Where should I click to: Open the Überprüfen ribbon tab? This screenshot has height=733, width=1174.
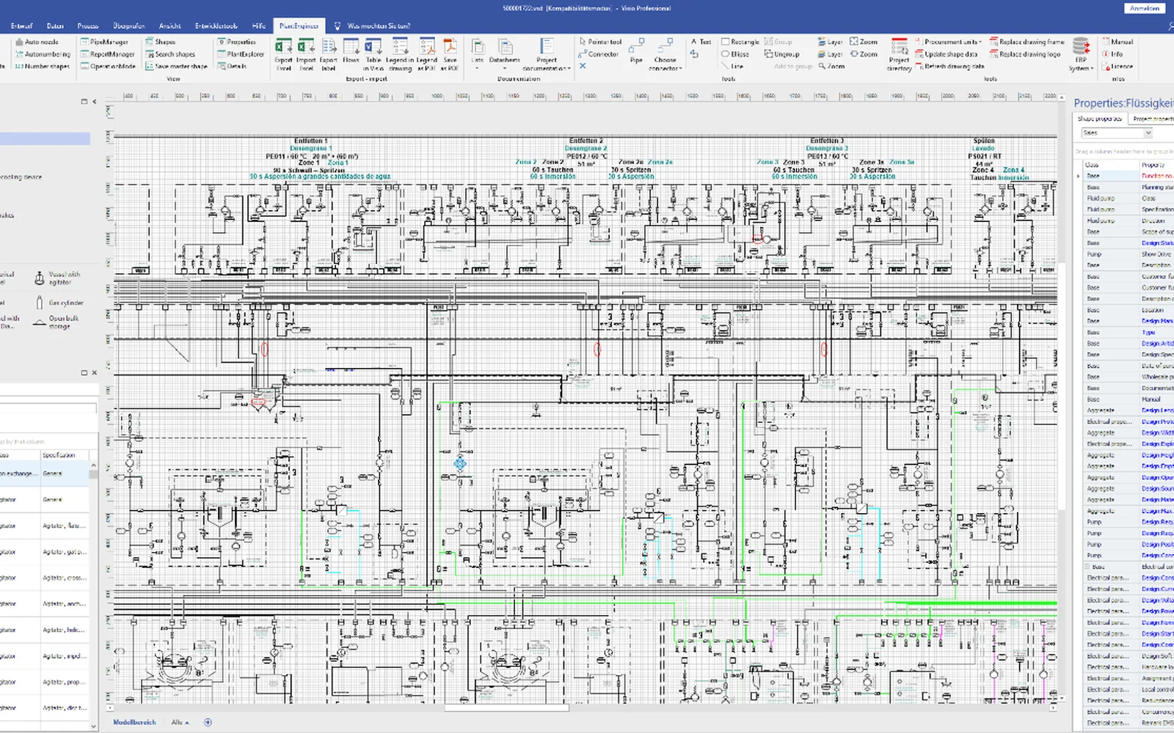(129, 26)
